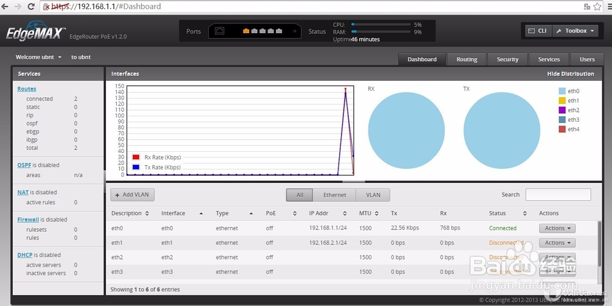Click the browser forward arrow

tap(18, 6)
